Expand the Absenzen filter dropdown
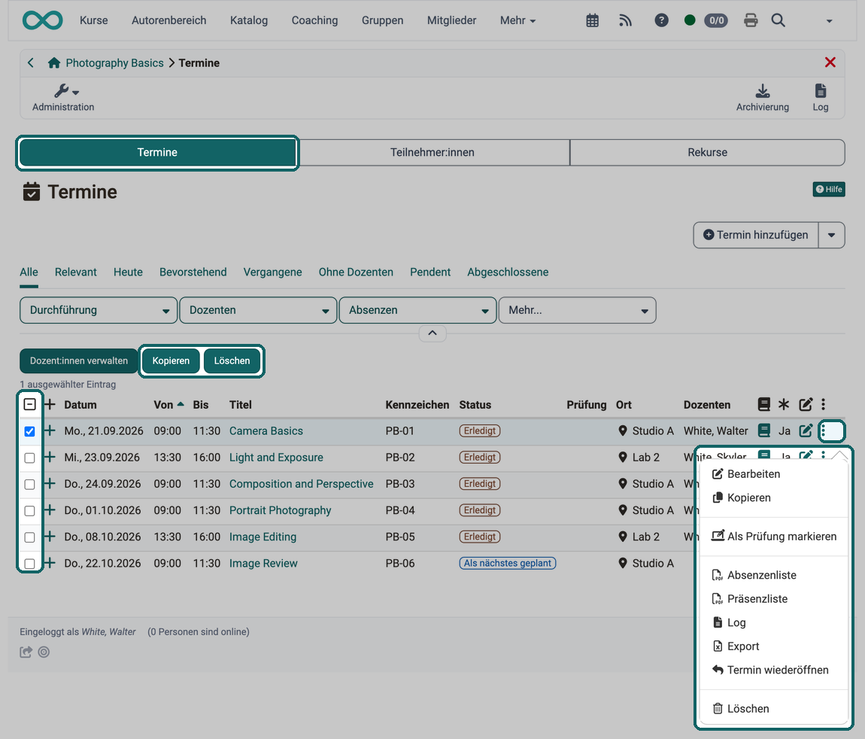Viewport: 865px width, 739px height. [417, 310]
